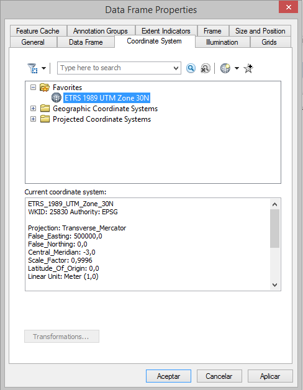Click the blue magnifier search icon
The image size is (303, 390).
click(191, 68)
